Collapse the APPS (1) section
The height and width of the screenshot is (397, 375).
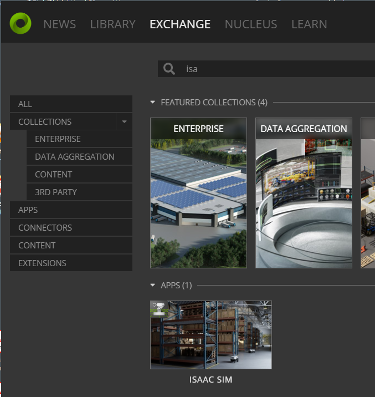152,285
